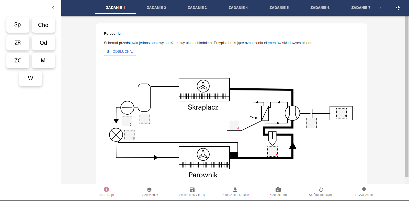This screenshot has height=201, width=409.
Task: Pick the Cho label tile
Action: [43, 25]
